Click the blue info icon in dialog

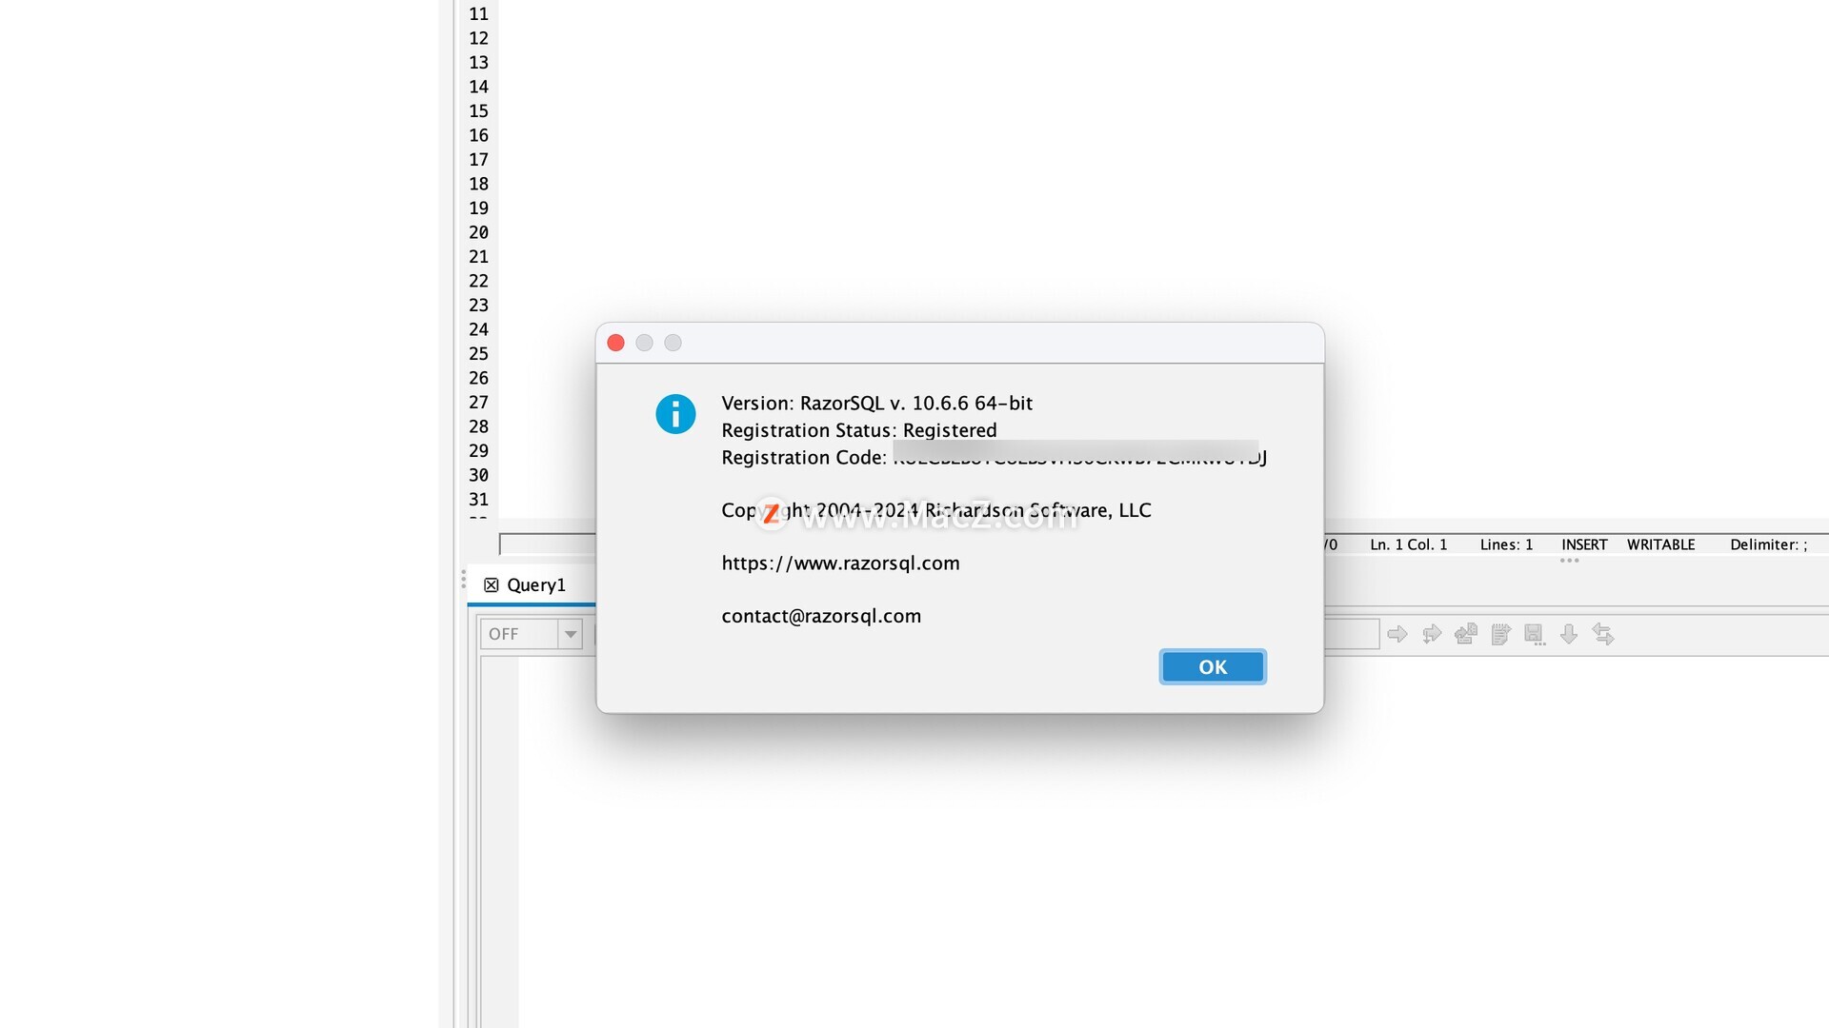point(675,414)
